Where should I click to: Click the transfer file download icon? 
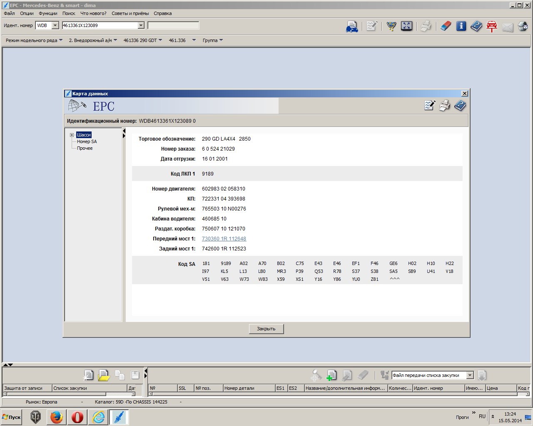coord(482,375)
